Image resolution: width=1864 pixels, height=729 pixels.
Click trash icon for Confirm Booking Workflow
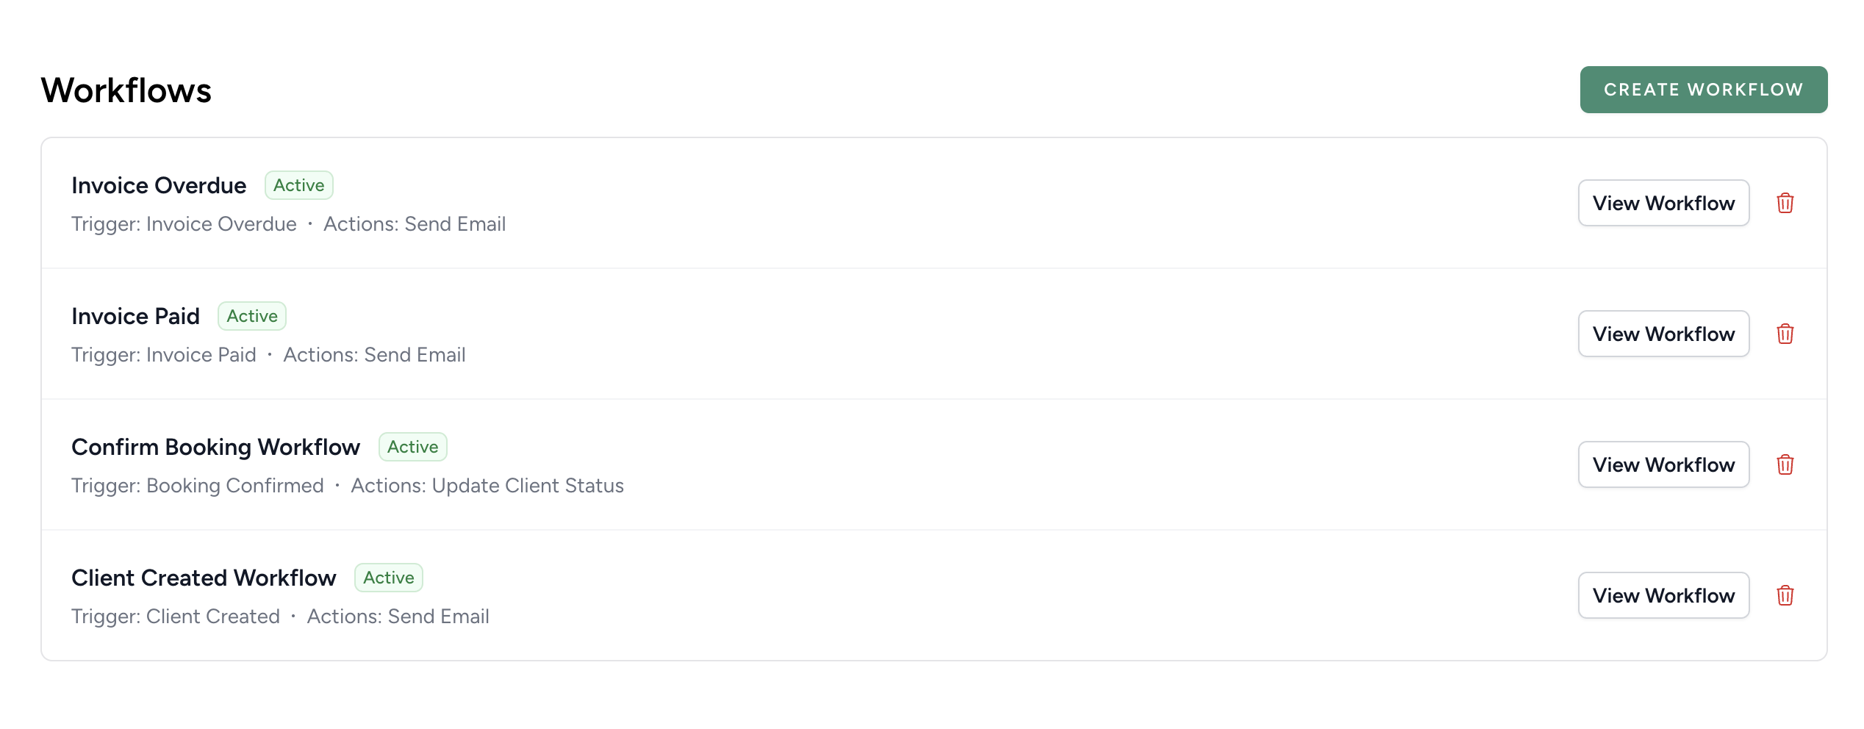(x=1785, y=464)
